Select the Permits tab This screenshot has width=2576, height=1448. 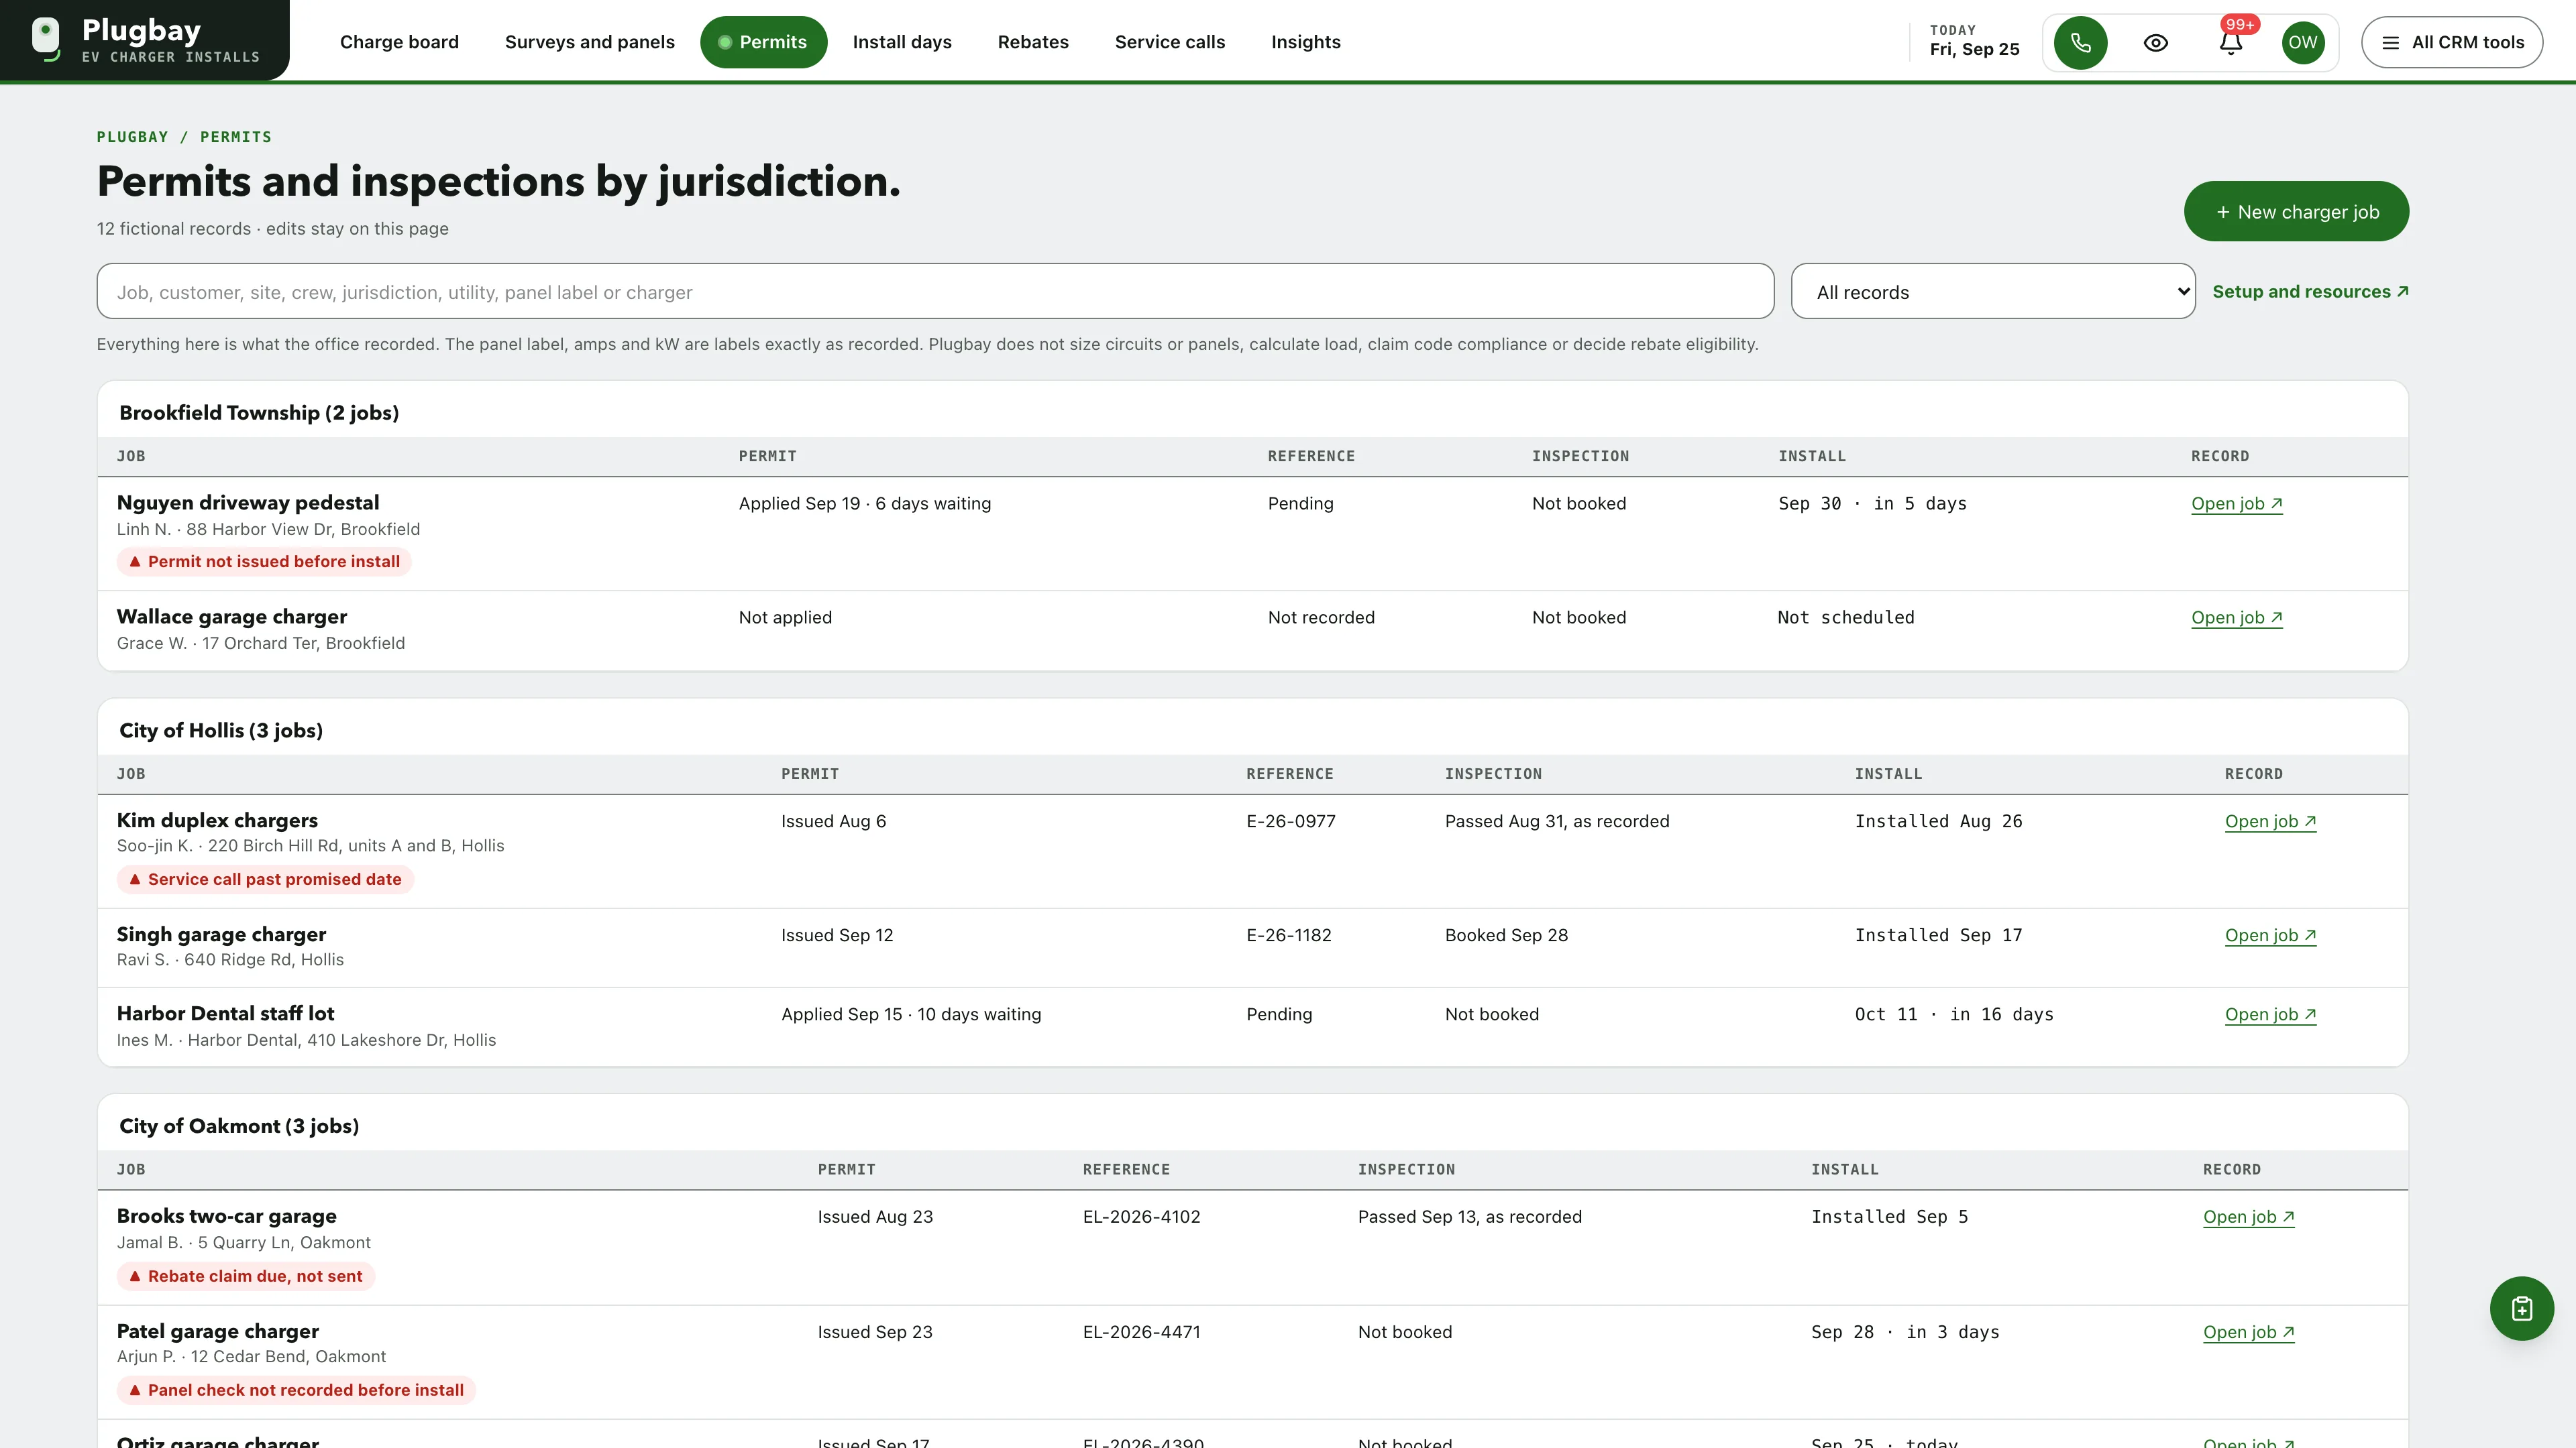763,42
